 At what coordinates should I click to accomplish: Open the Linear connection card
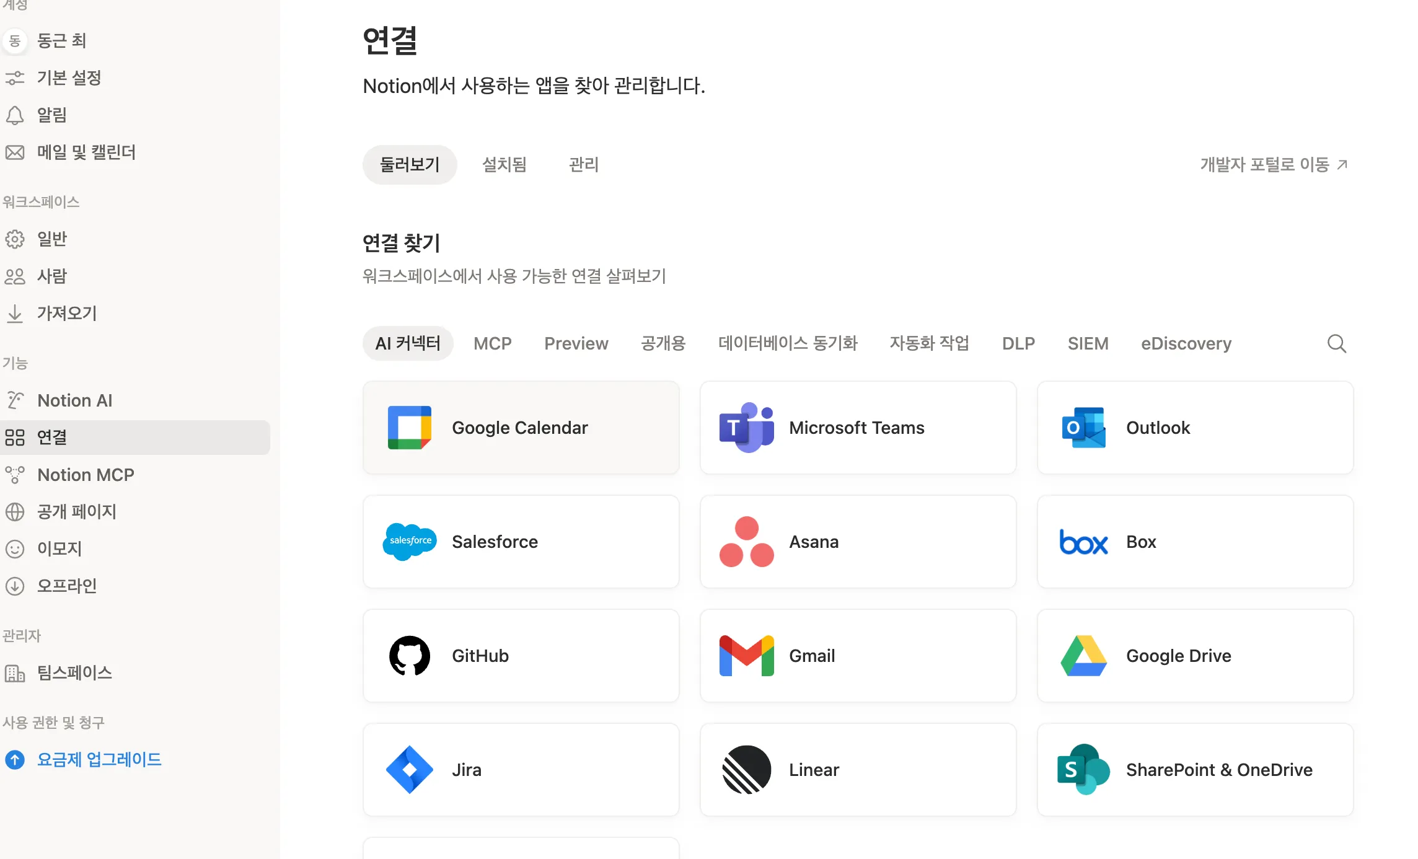point(858,770)
